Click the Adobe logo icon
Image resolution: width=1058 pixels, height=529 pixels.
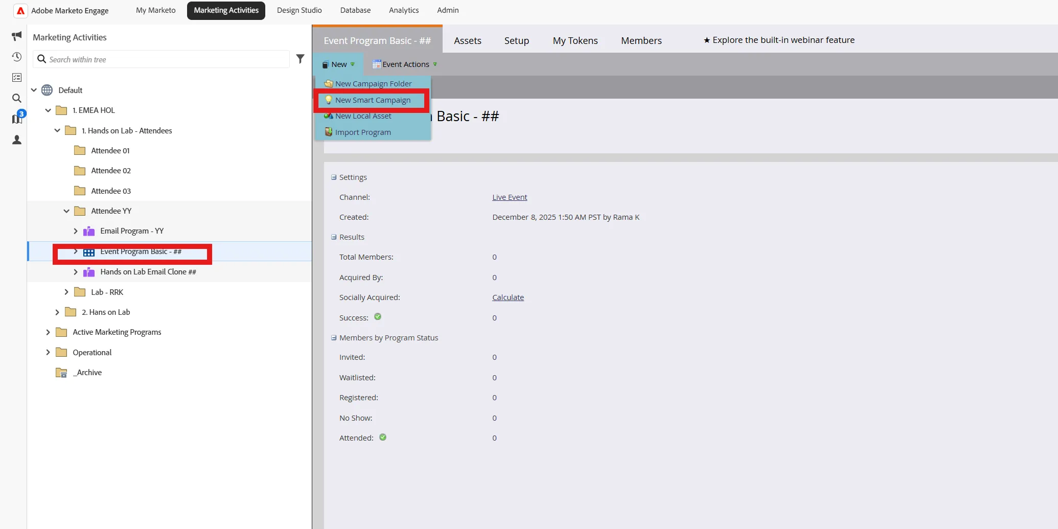point(20,11)
